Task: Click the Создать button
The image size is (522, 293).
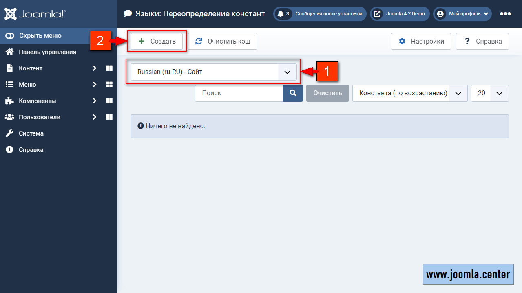Action: click(157, 41)
